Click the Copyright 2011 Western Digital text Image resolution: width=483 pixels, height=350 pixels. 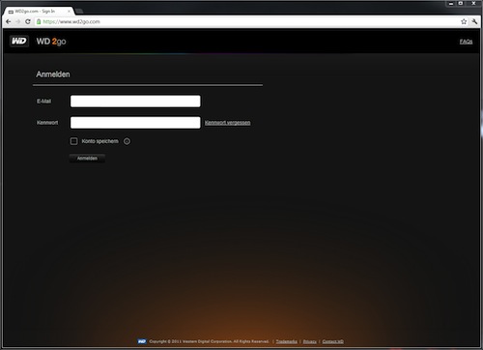[x=209, y=341]
